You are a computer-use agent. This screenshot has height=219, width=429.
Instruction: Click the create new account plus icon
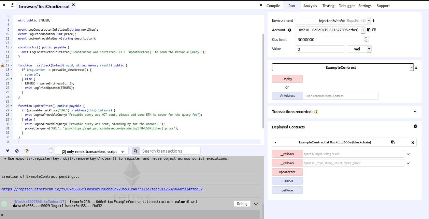tap(289, 30)
